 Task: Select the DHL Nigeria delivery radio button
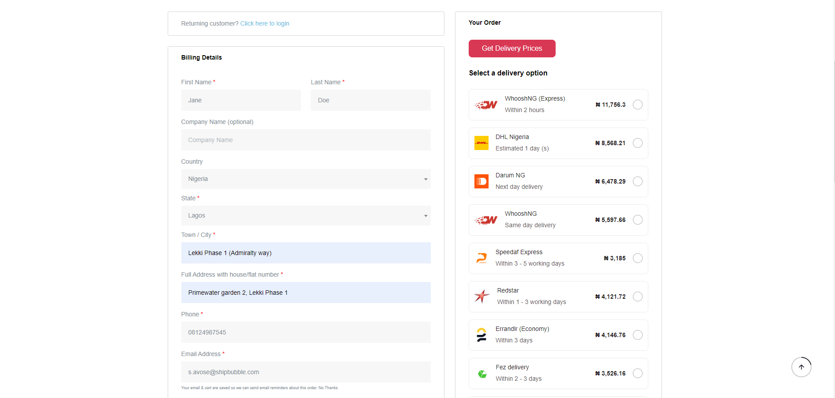tap(638, 143)
